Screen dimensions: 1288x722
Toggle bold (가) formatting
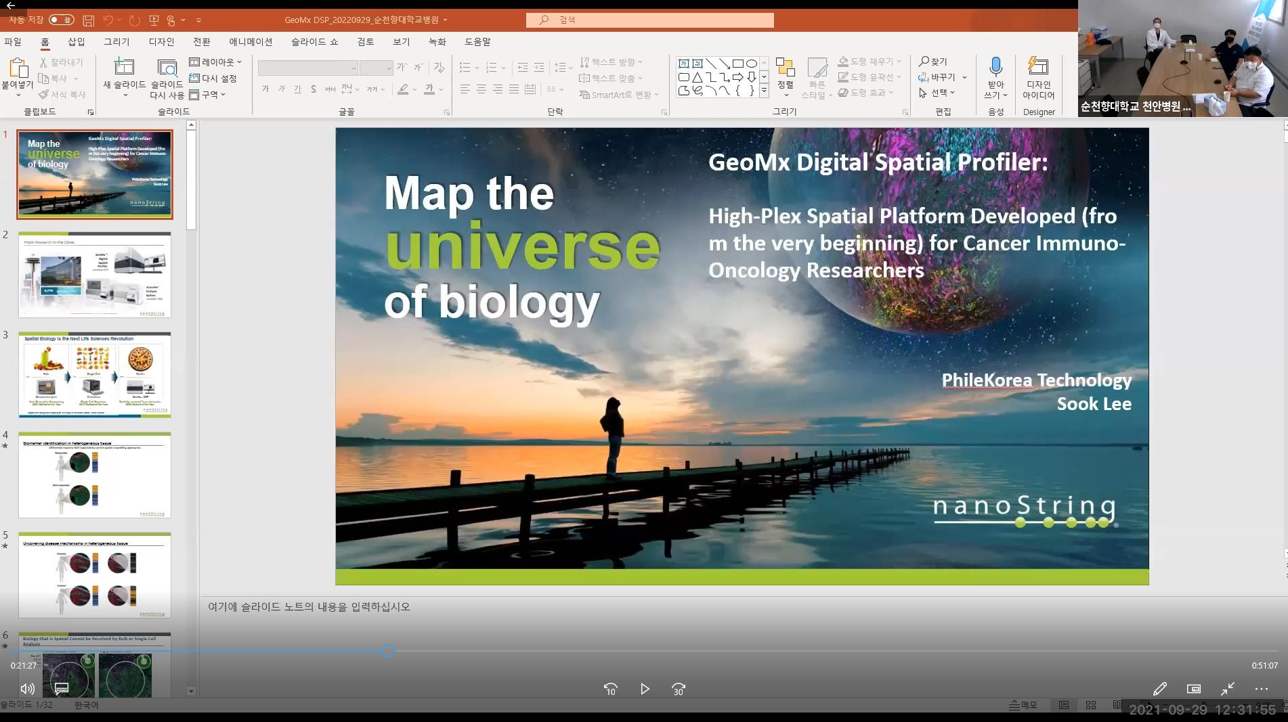point(265,89)
